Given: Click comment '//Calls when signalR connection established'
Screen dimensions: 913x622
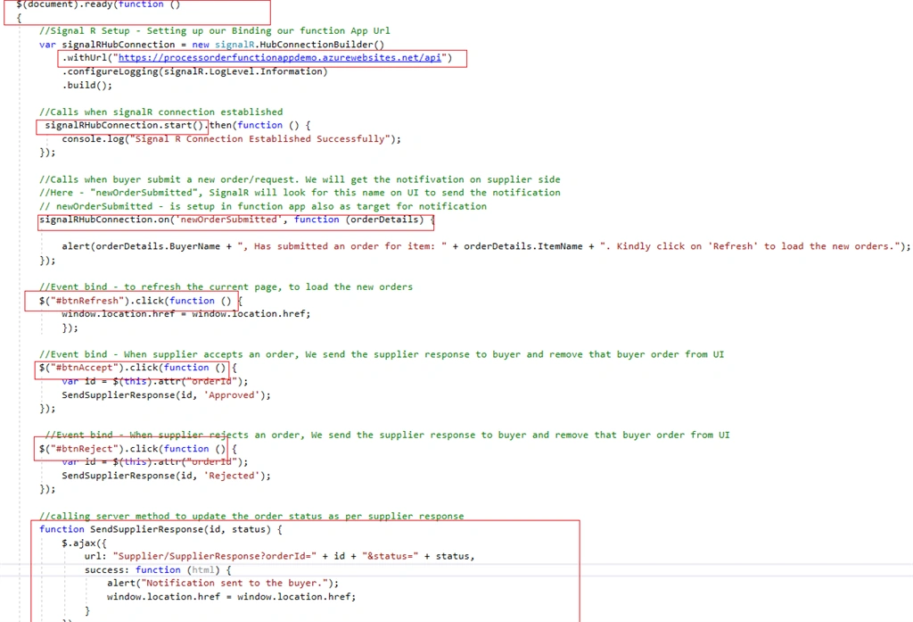Looking at the screenshot, I should point(160,112).
